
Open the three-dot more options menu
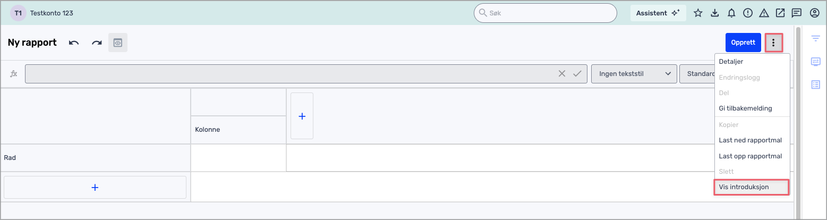pos(773,43)
